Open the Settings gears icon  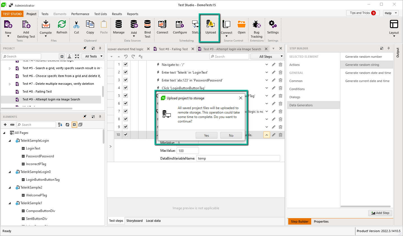tap(273, 25)
